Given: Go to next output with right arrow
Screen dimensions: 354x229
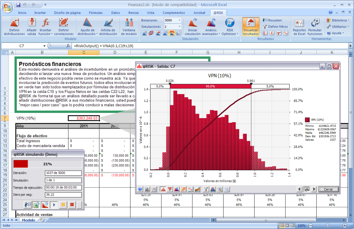Looking at the screenshot, I should pos(314,189).
